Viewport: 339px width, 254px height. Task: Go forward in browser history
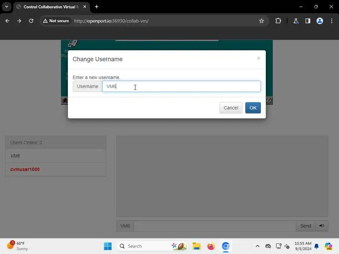pos(19,21)
